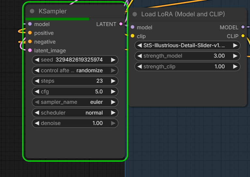The image size is (250, 177).
Task: Decrease strength_model with left arrow
Action: pyautogui.click(x=140, y=56)
